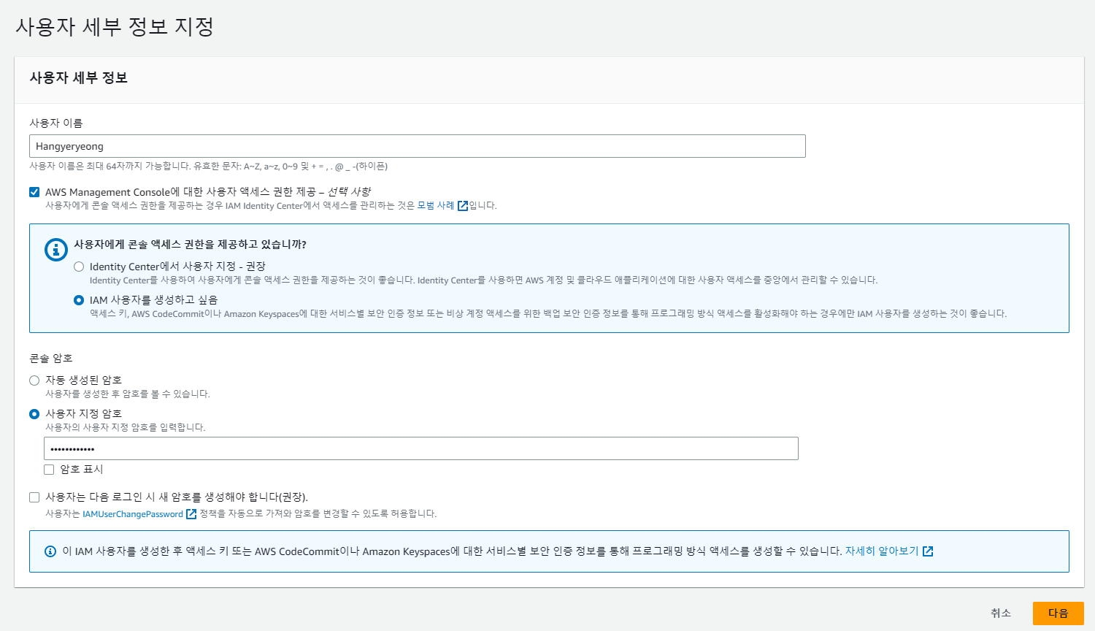Enable the 암호 표시 show password checkbox
Screen dimensions: 1095x631
coord(49,470)
